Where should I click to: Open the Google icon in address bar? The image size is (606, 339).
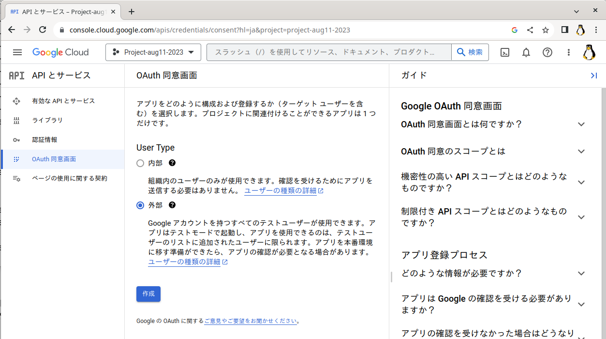[515, 30]
